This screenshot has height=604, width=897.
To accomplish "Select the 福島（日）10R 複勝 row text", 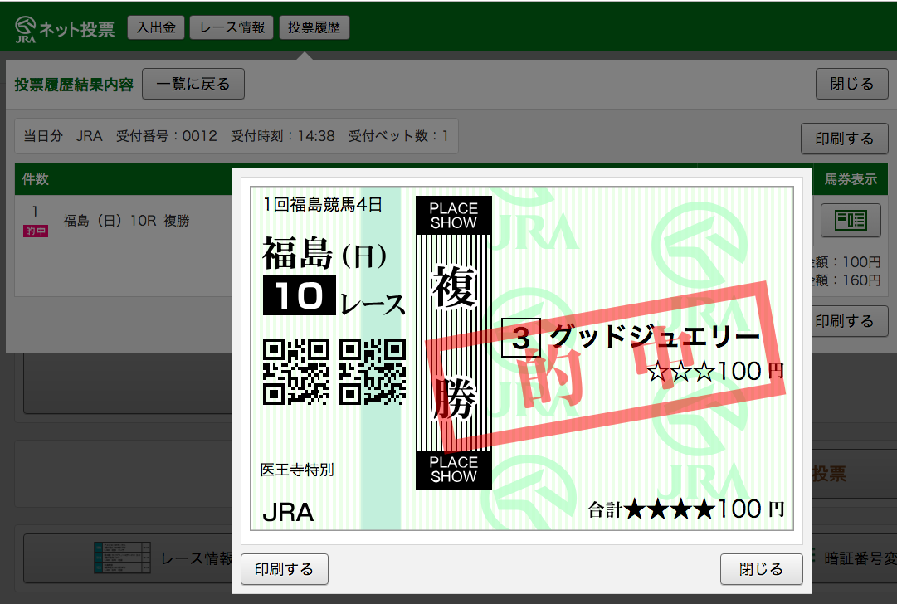I will [x=126, y=221].
